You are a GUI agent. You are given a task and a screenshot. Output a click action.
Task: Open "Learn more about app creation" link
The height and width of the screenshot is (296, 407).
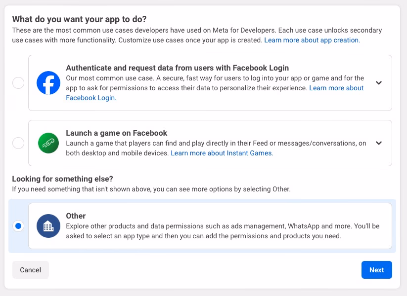tap(311, 40)
